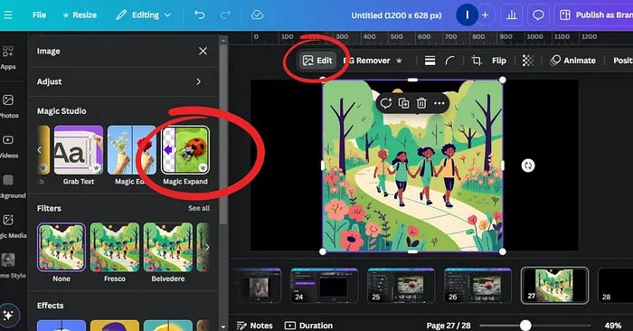Add a collaborator with plus icon
The height and width of the screenshot is (331, 633).
[485, 15]
